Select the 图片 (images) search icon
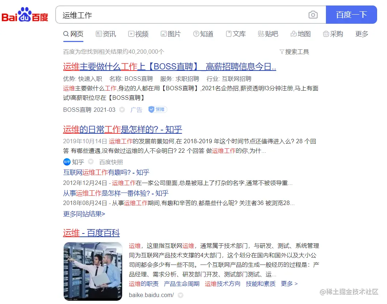The height and width of the screenshot is (304, 387). (x=164, y=34)
